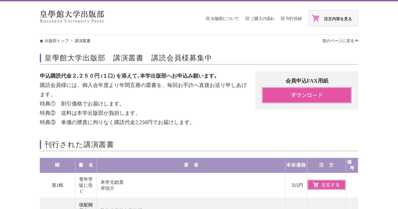The width and height of the screenshot is (398, 209).
Task: Open ご購入の流れ page
Action: (x=262, y=19)
